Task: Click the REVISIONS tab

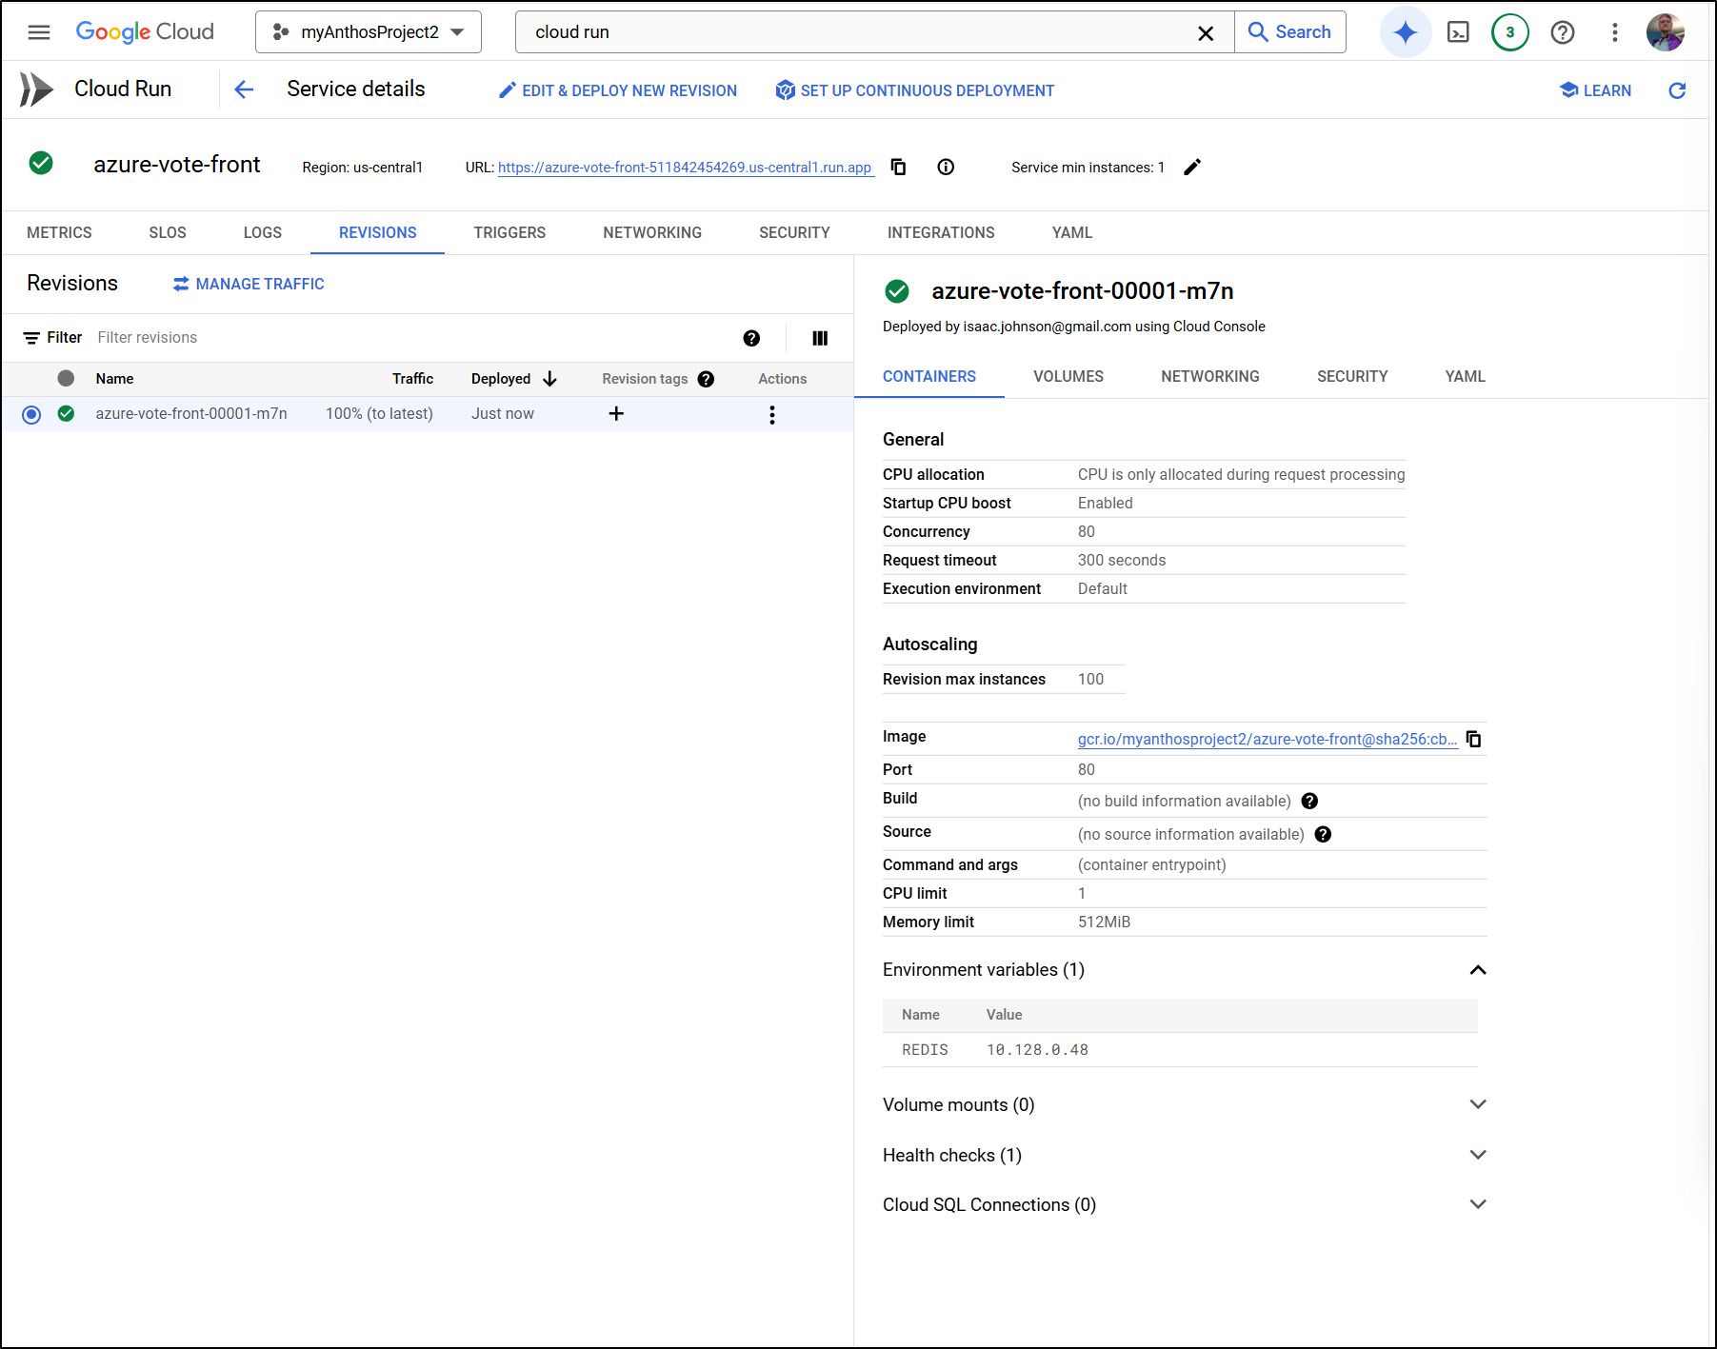Action: (x=377, y=232)
